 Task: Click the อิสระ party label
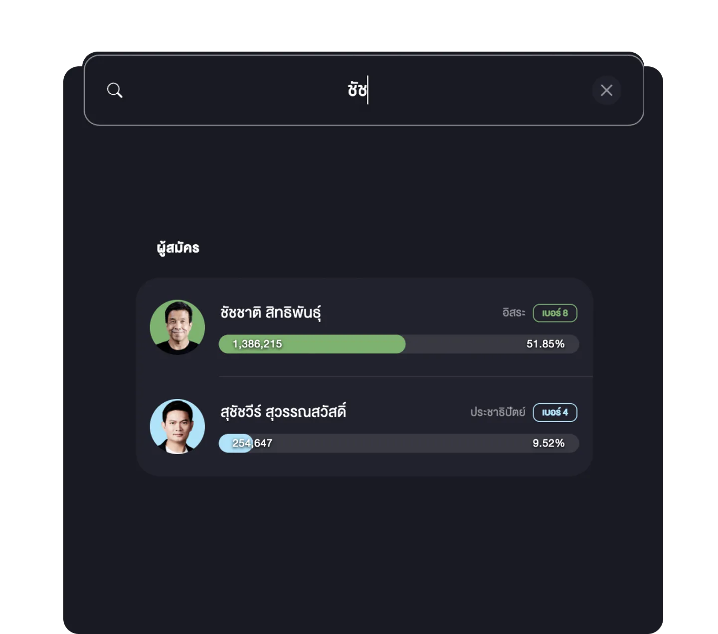point(514,313)
